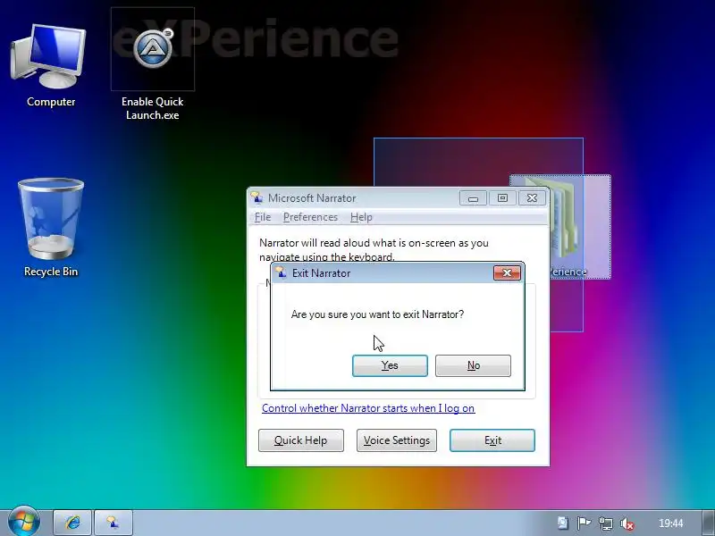Open the network tray icon

click(x=606, y=523)
